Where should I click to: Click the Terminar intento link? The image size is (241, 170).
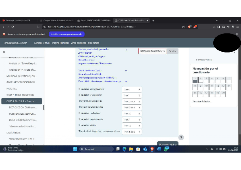202,101
